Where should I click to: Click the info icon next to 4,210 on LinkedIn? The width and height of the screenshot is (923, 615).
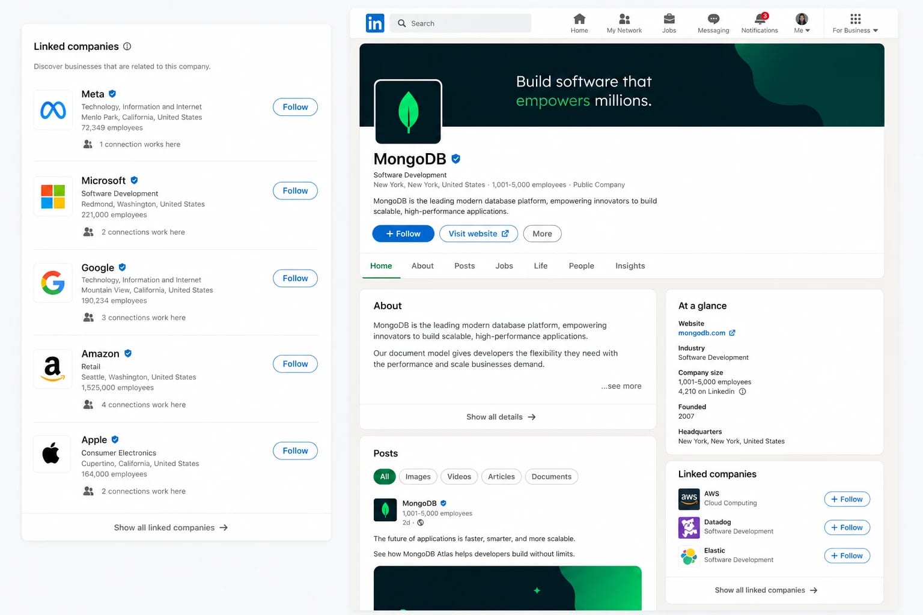[x=742, y=392]
